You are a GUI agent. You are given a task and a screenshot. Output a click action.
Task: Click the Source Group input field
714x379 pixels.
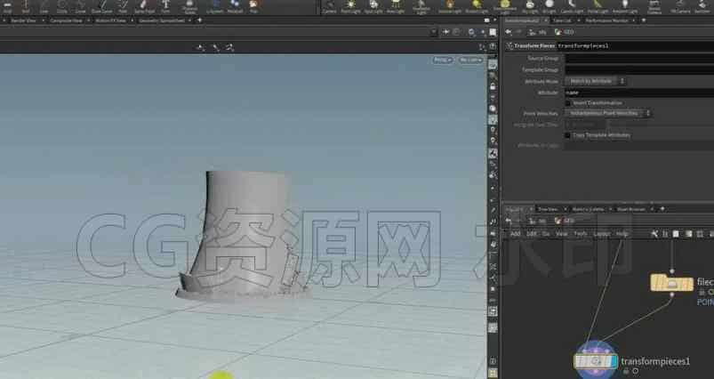coord(639,59)
